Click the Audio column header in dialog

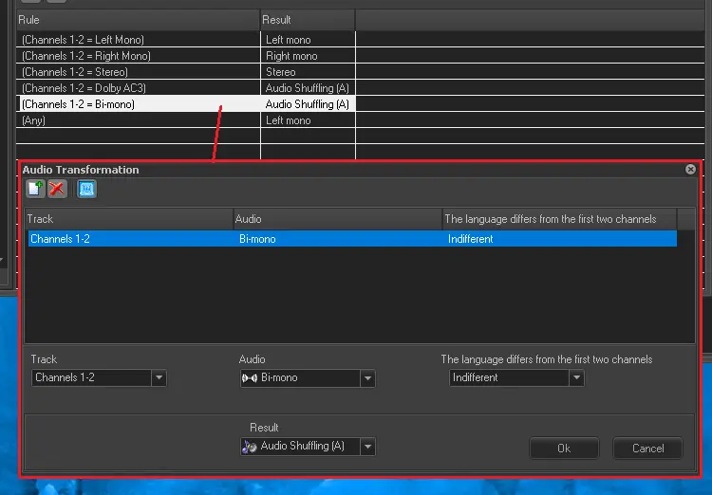point(337,219)
